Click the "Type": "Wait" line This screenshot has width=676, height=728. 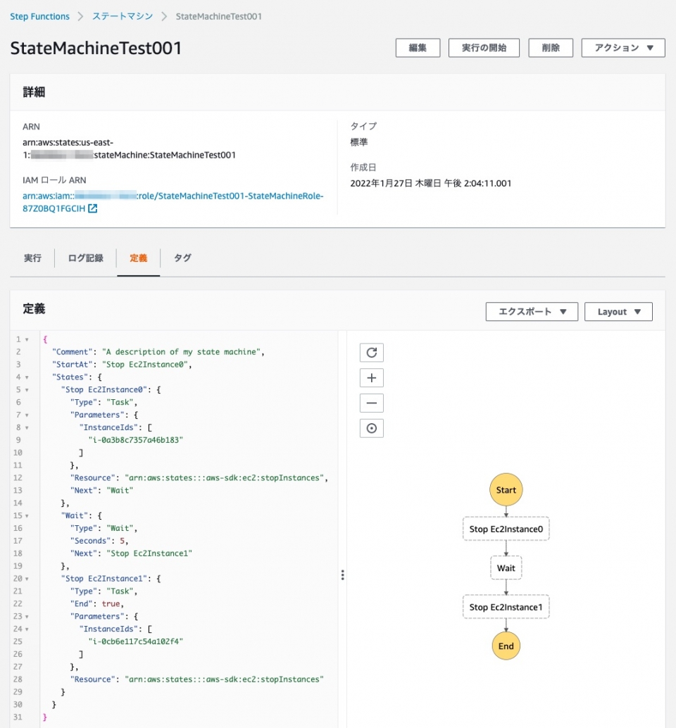click(104, 528)
